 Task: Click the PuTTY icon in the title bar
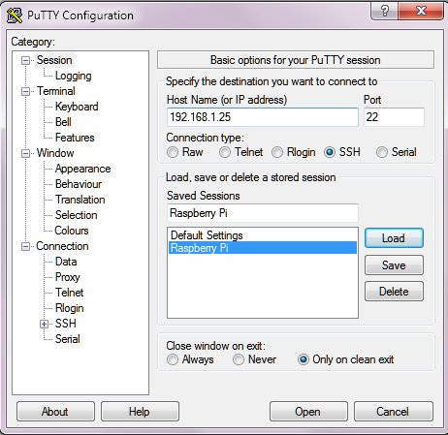coord(15,16)
